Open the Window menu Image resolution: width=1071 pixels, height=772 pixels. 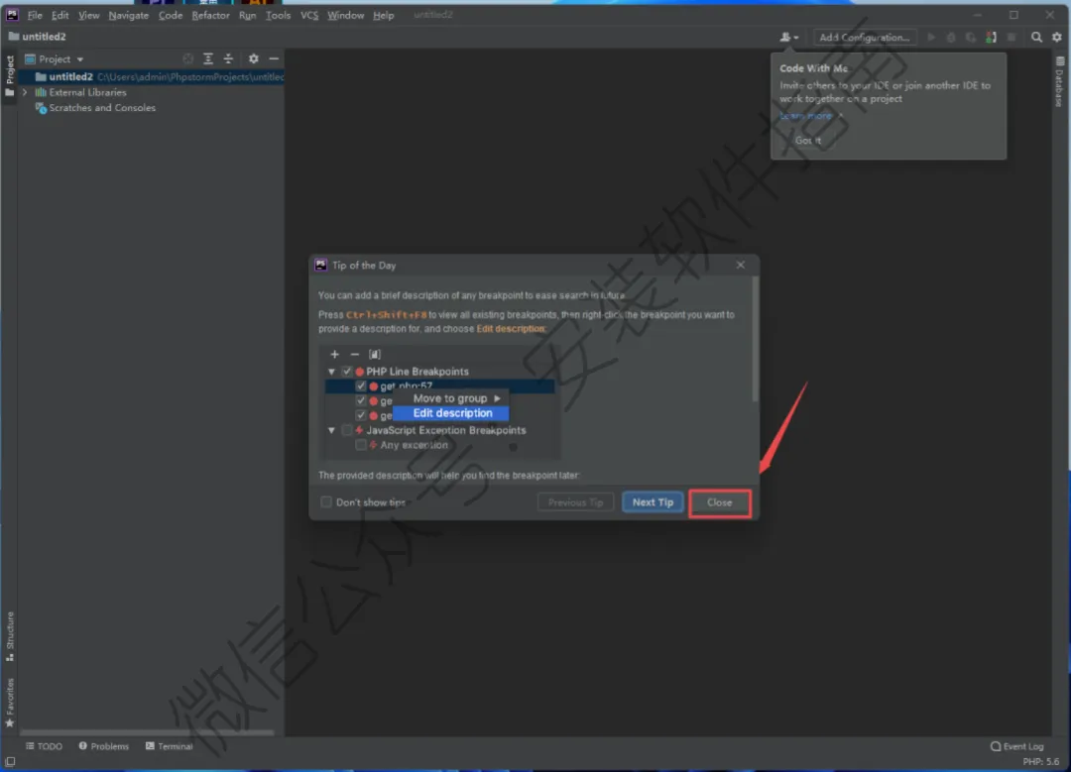[346, 15]
